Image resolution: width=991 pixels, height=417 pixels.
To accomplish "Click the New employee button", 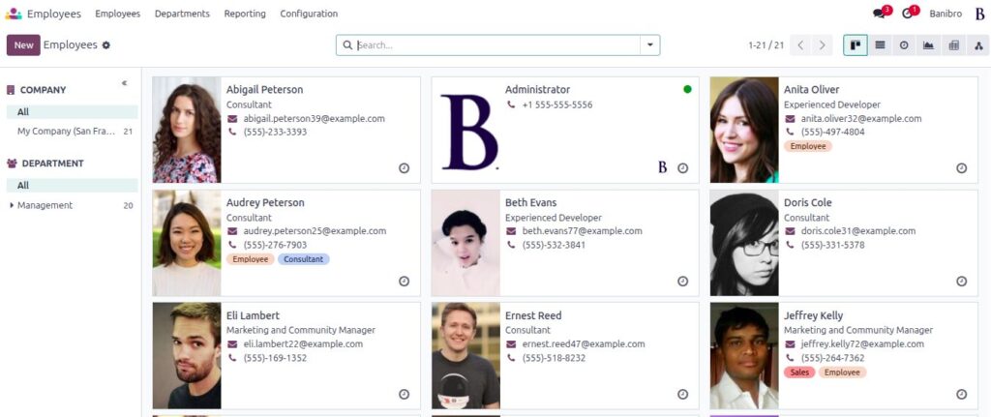I will pos(23,45).
